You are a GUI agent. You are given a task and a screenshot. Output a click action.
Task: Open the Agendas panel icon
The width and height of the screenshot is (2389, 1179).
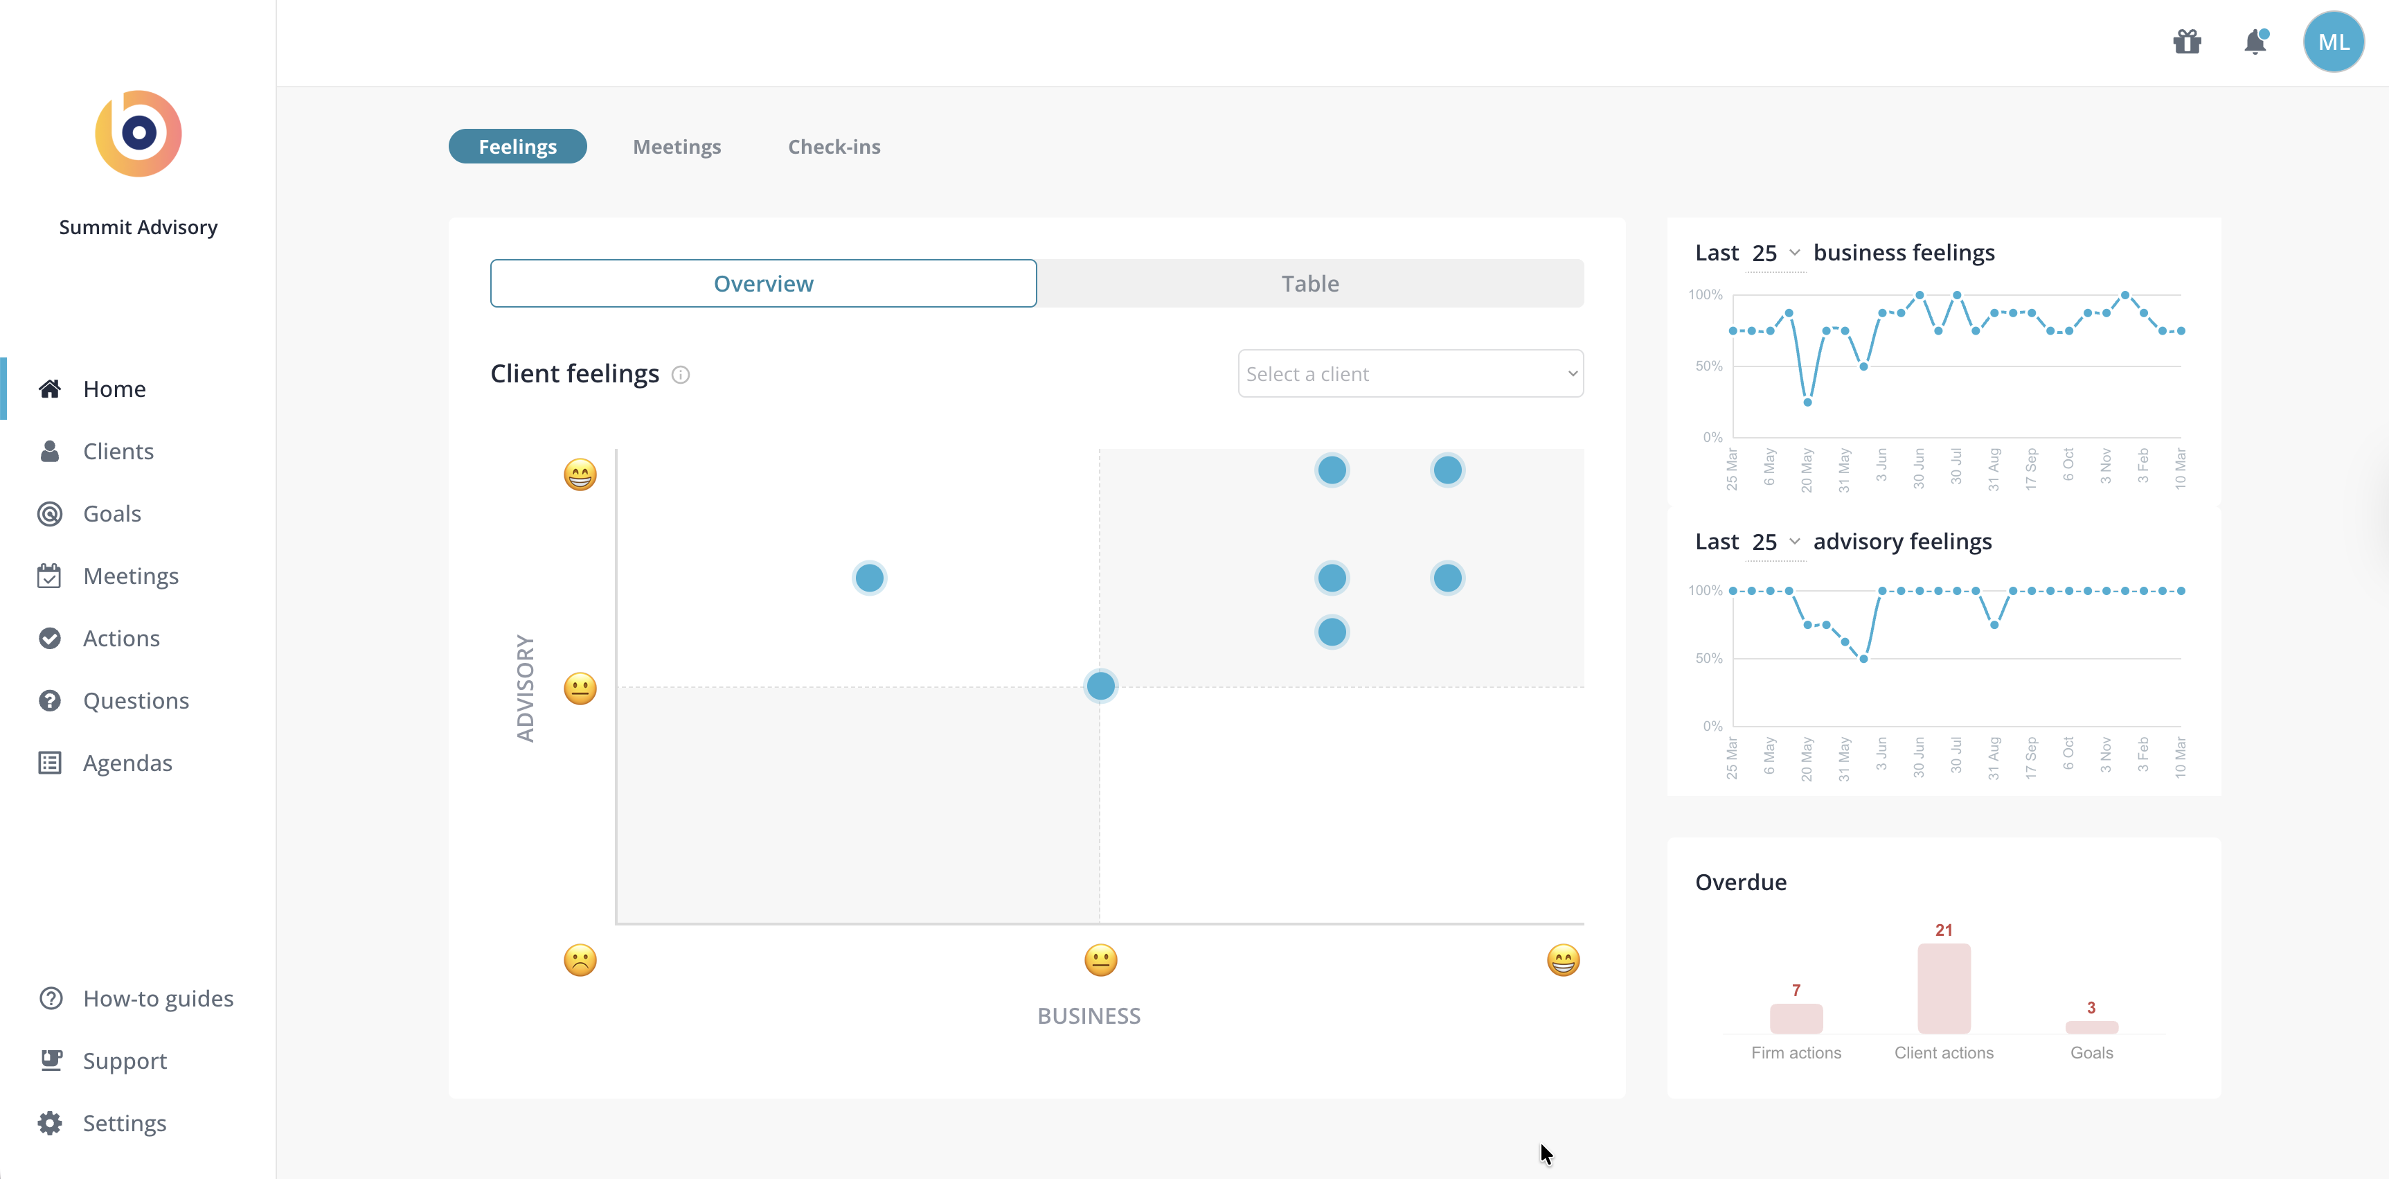[51, 763]
